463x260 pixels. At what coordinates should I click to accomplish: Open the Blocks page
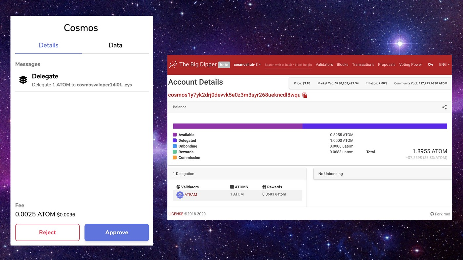342,65
